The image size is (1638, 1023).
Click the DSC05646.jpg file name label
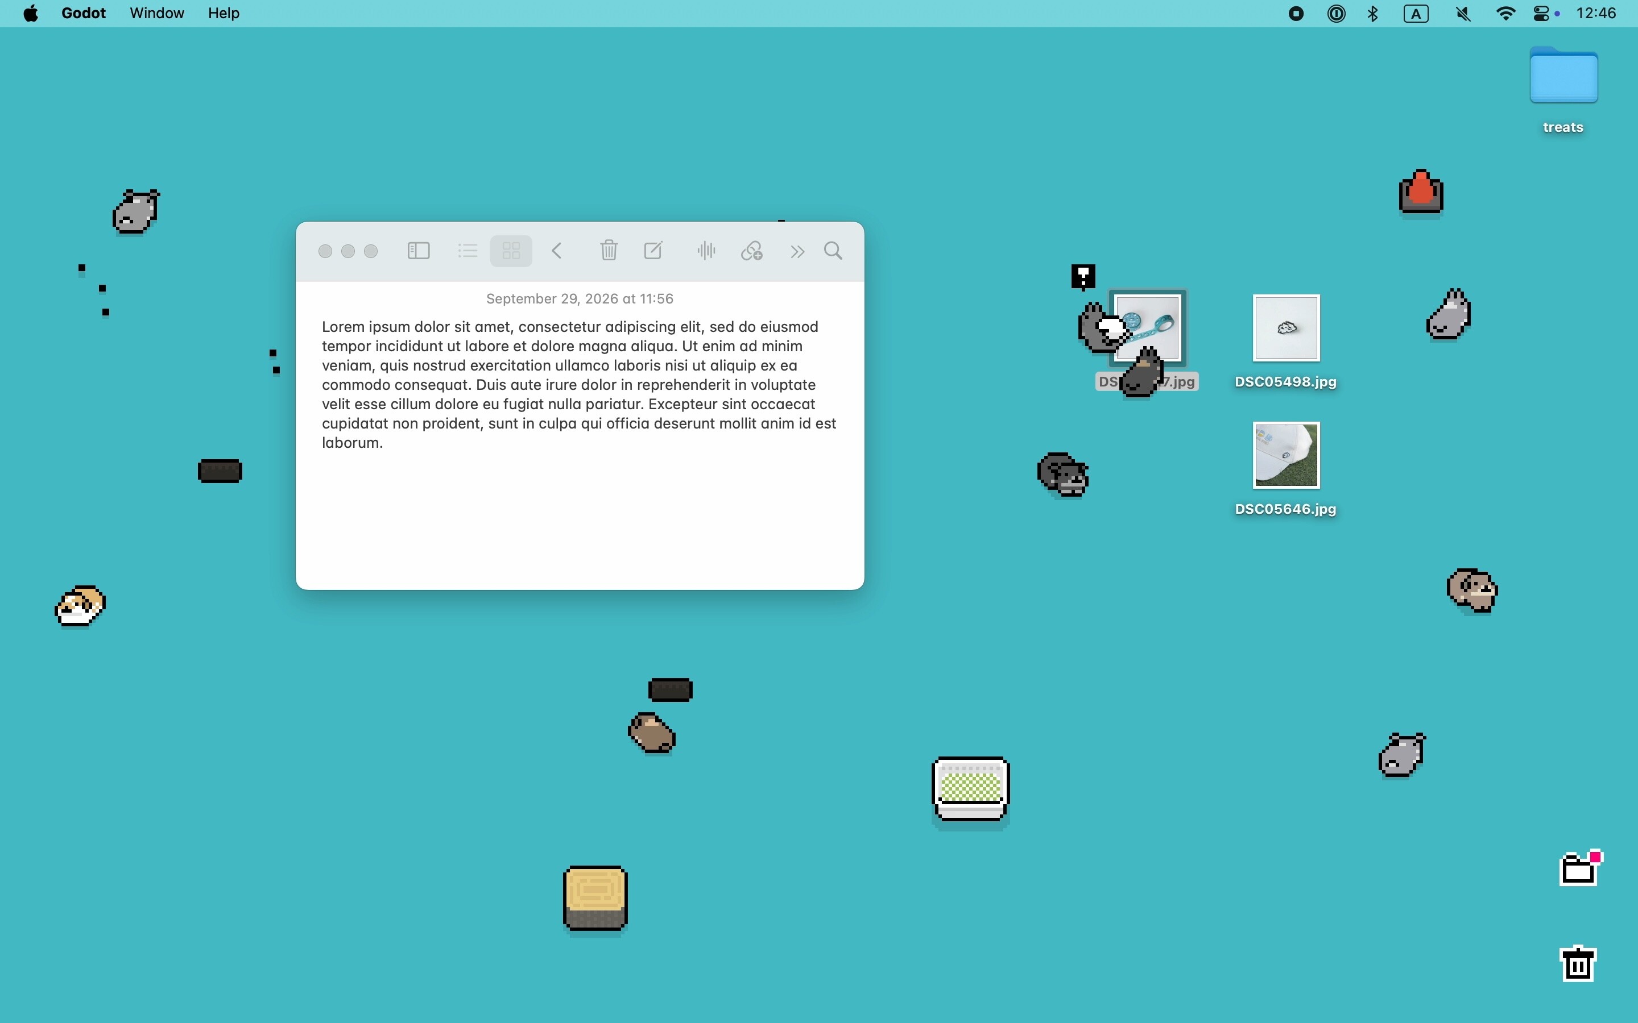(1285, 509)
